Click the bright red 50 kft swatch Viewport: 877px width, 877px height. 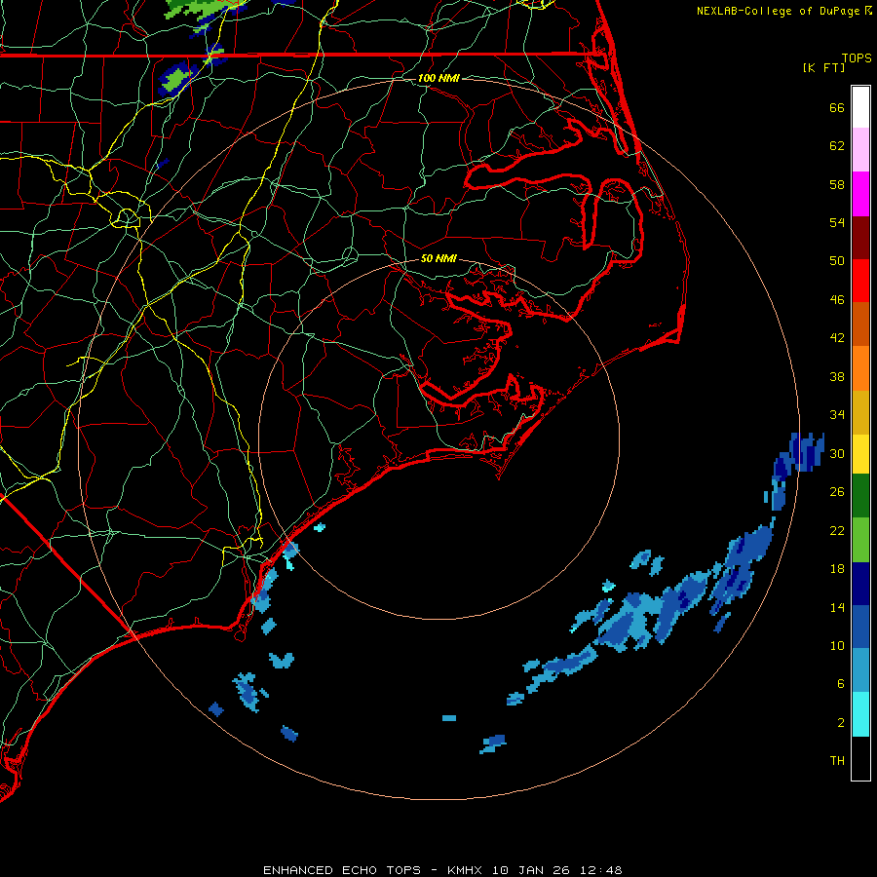coord(860,281)
